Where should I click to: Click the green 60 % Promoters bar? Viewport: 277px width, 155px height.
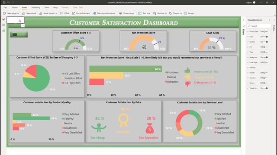pos(126,69)
